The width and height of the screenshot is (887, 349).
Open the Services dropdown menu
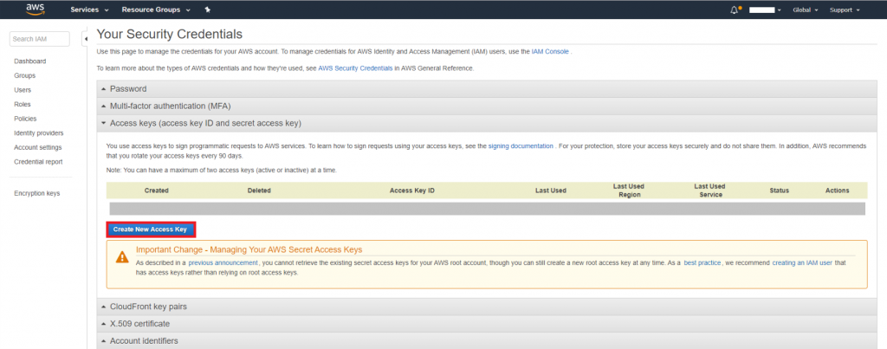click(89, 10)
